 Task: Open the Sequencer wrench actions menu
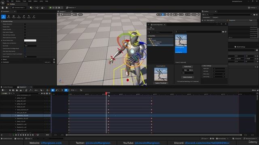click(x=31, y=90)
